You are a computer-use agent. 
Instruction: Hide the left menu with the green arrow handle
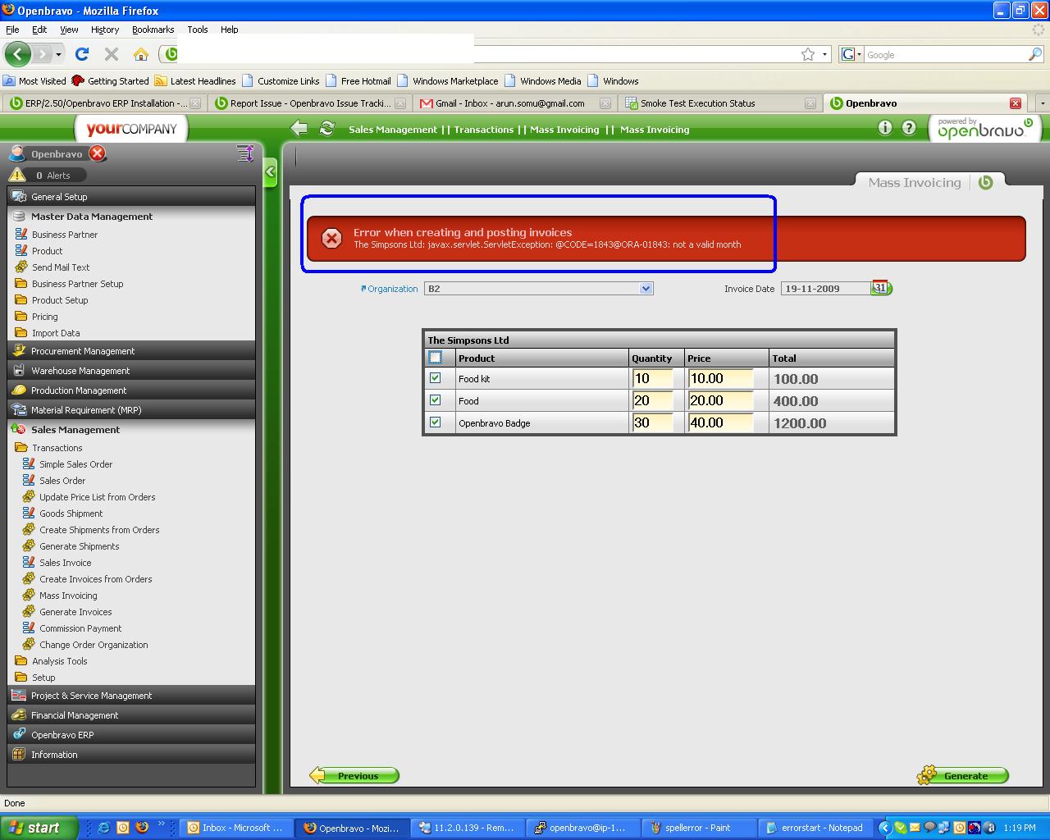[x=270, y=173]
